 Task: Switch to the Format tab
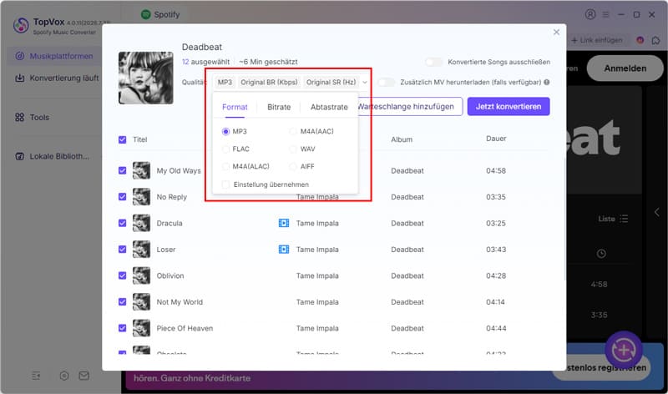[x=235, y=107]
